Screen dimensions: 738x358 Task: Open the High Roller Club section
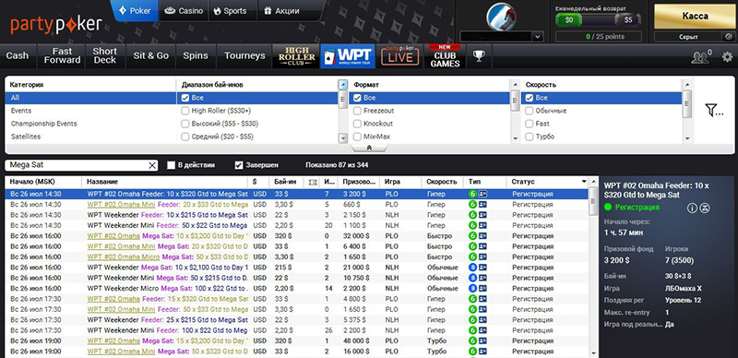[296, 56]
